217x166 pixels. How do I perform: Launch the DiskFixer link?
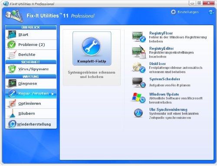click(x=158, y=64)
